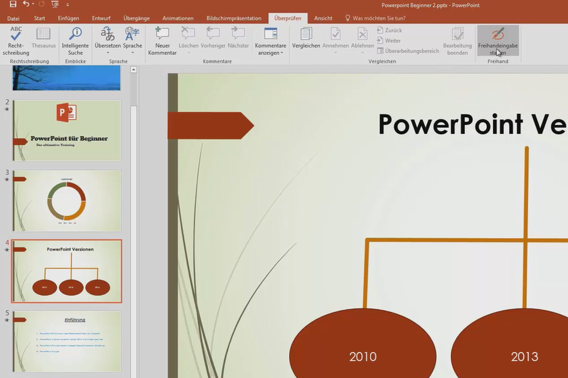Activate Freihandeingabe starten inking
This screenshot has width=568, height=378.
[x=498, y=40]
